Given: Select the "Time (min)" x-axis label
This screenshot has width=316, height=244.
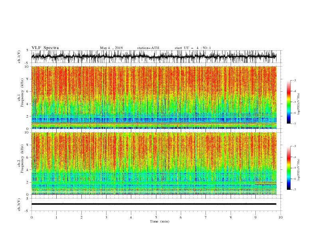Looking at the screenshot, I should pyautogui.click(x=160, y=221).
